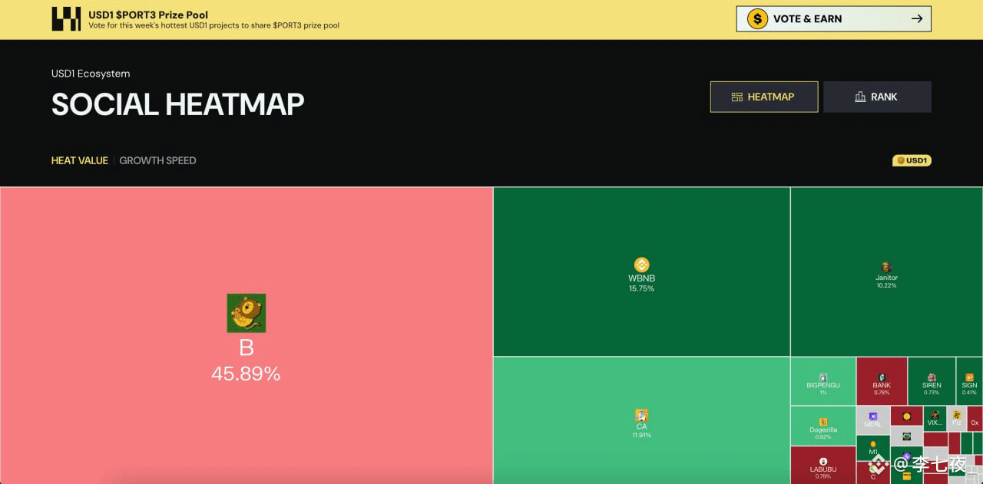Click the LABUBU label text
The height and width of the screenshot is (484, 983).
coord(823,469)
